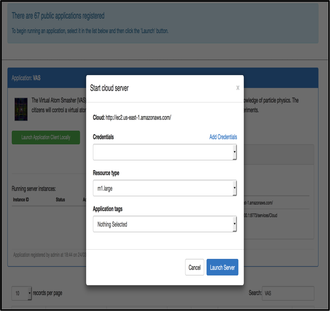This screenshot has height=311, width=330.
Task: Open the Credentials dropdown
Action: (x=164, y=152)
